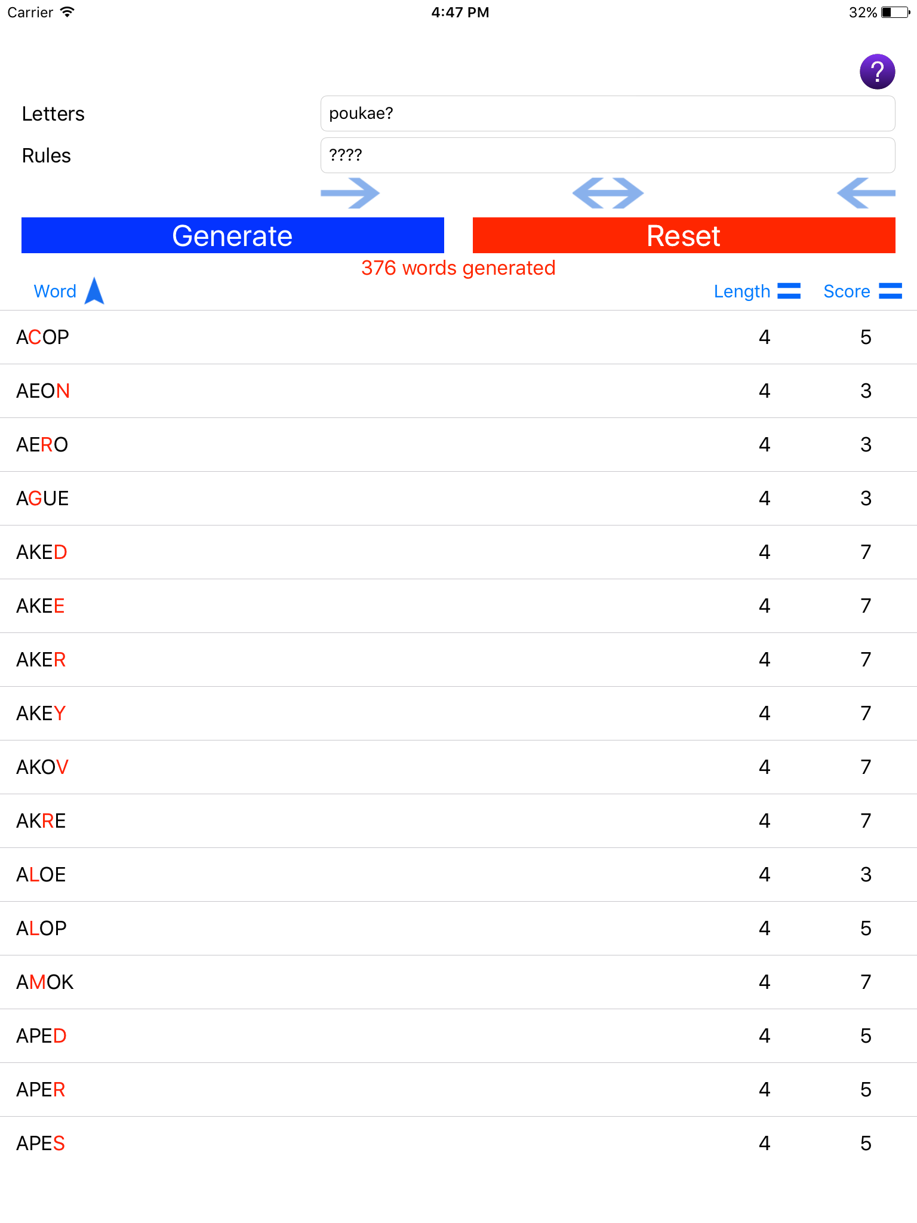Click the Word column header
Viewport: 917px width, 1223px height.
pyautogui.click(x=55, y=291)
